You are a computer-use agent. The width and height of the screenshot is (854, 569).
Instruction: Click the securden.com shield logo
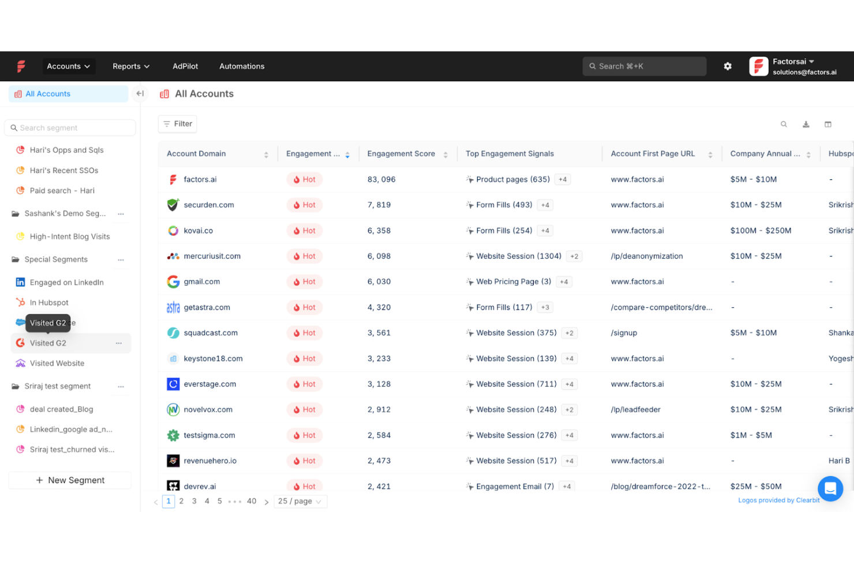[x=173, y=205]
